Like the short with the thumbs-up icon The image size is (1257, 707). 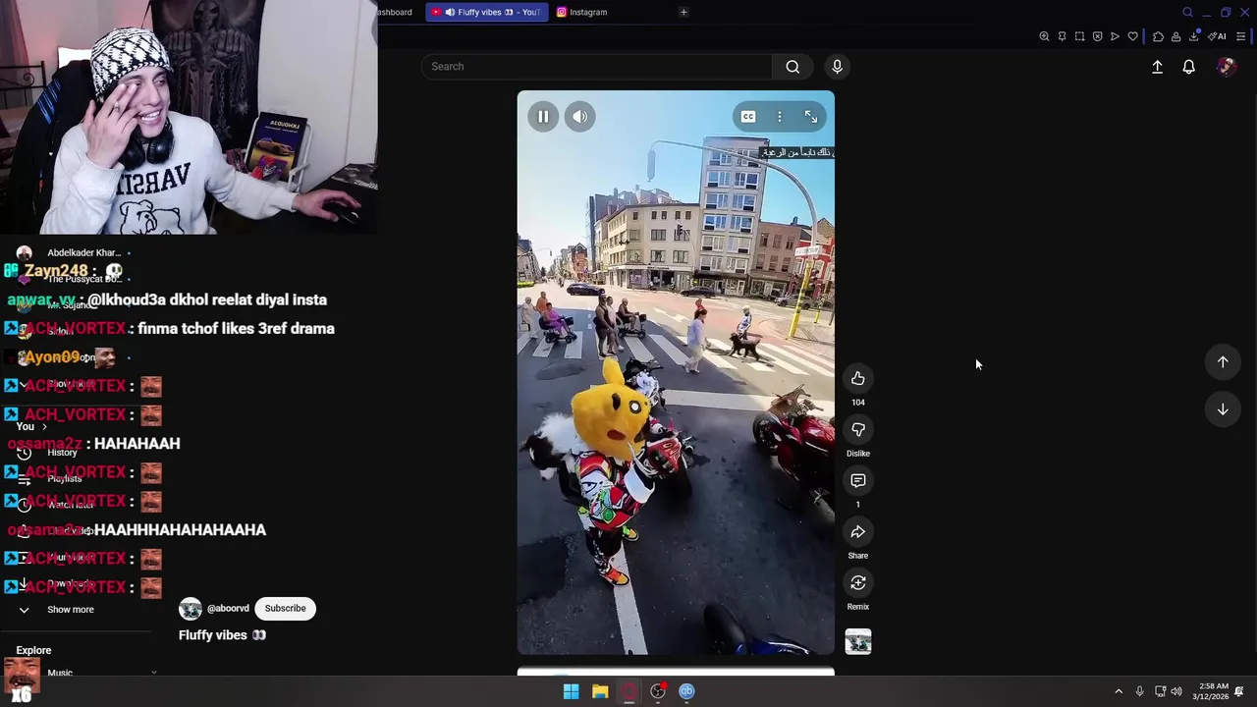coord(858,379)
